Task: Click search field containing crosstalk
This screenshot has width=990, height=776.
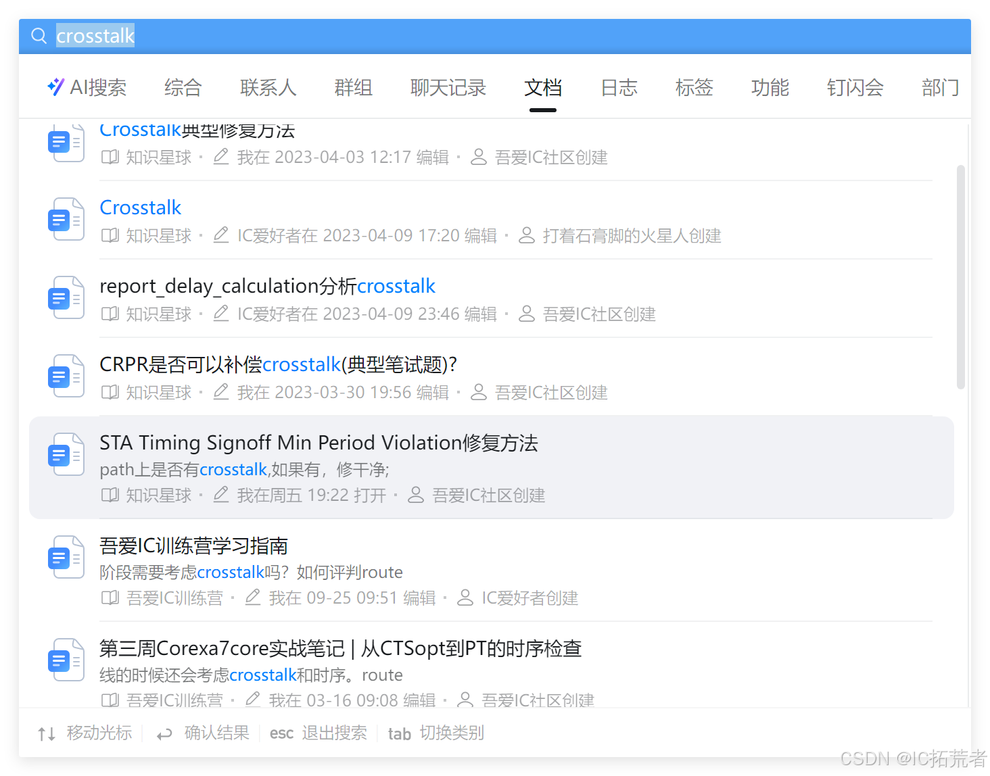Action: (x=495, y=36)
